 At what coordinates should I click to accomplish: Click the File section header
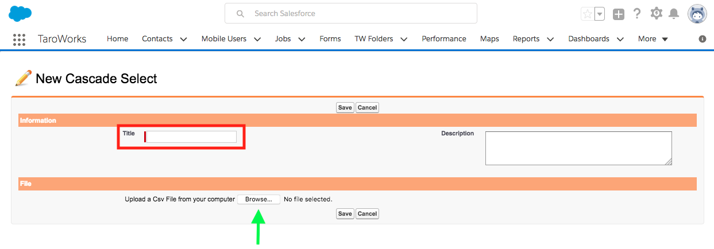pyautogui.click(x=357, y=184)
